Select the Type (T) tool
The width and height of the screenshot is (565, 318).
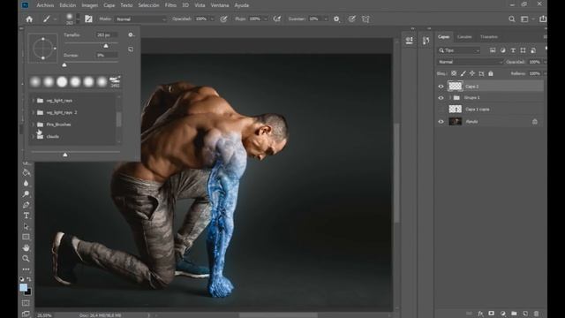pyautogui.click(x=26, y=216)
